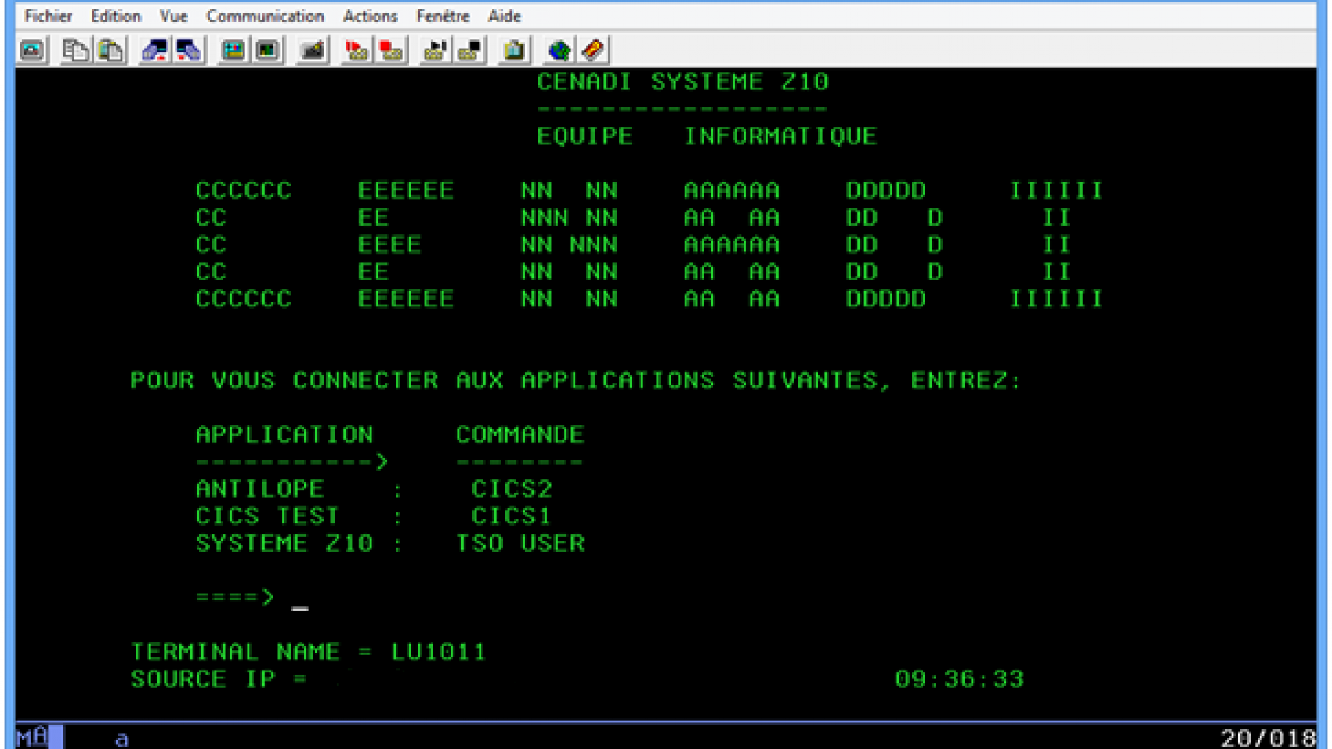This screenshot has width=1332, height=749.
Task: Open the Fenêtre menu
Action: pyautogui.click(x=443, y=16)
